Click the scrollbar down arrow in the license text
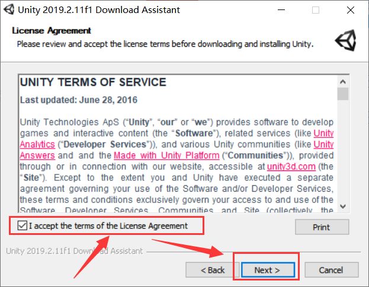369x287 pixels. click(x=343, y=208)
